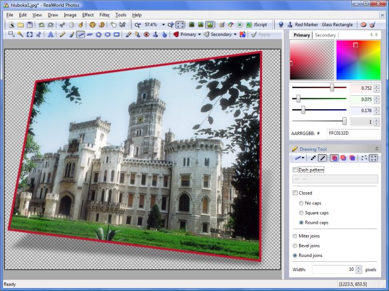This screenshot has width=389, height=291.
Task: Click the Save floppy disk icon
Action: tap(29, 25)
